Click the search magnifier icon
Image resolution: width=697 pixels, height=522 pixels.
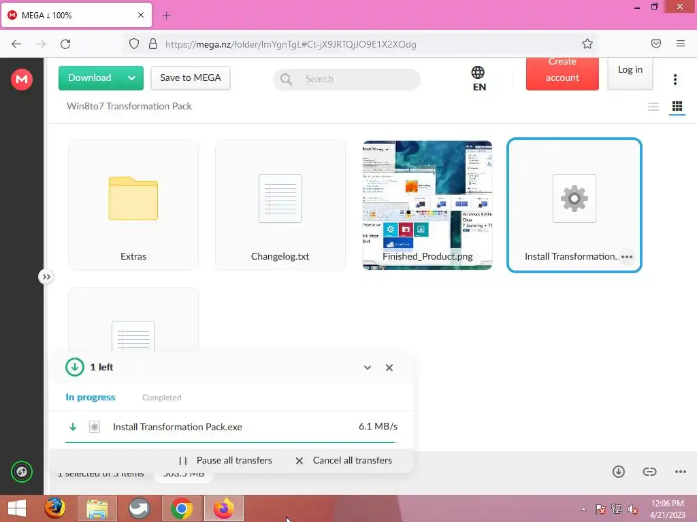point(286,80)
